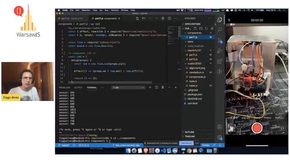
Task: Click the errors and warnings status item
Action: point(84,145)
